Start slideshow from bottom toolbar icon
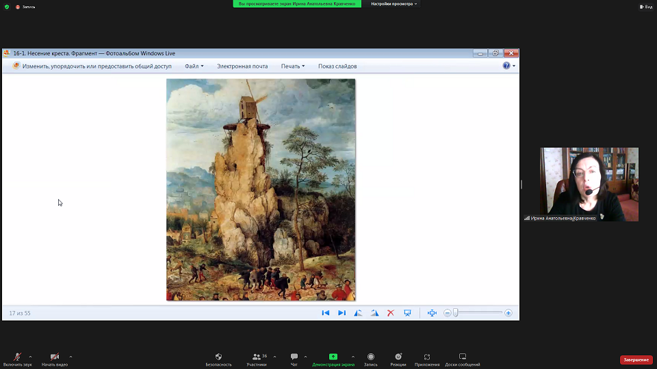The image size is (657, 369). (407, 313)
